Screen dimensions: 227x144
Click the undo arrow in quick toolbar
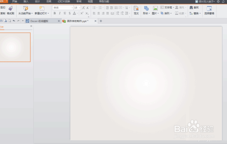coord(14,21)
